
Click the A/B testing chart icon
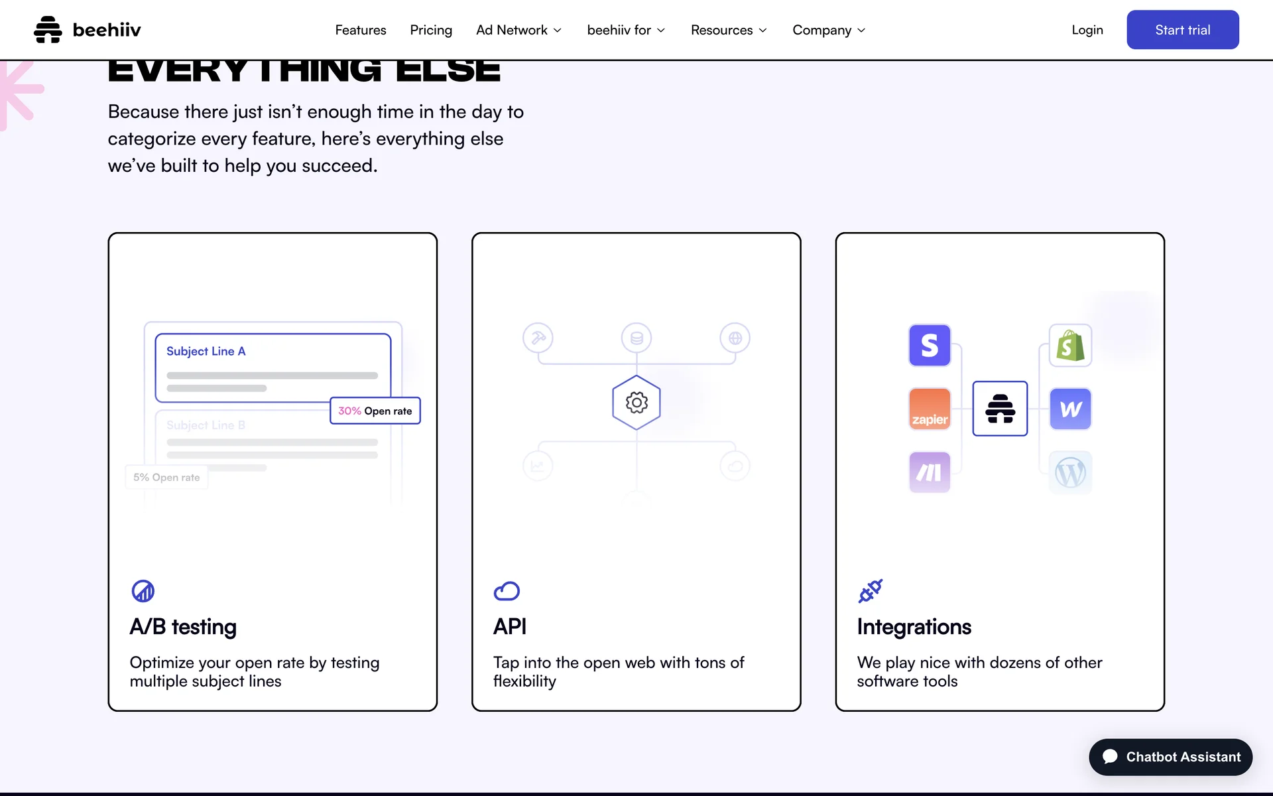(143, 590)
